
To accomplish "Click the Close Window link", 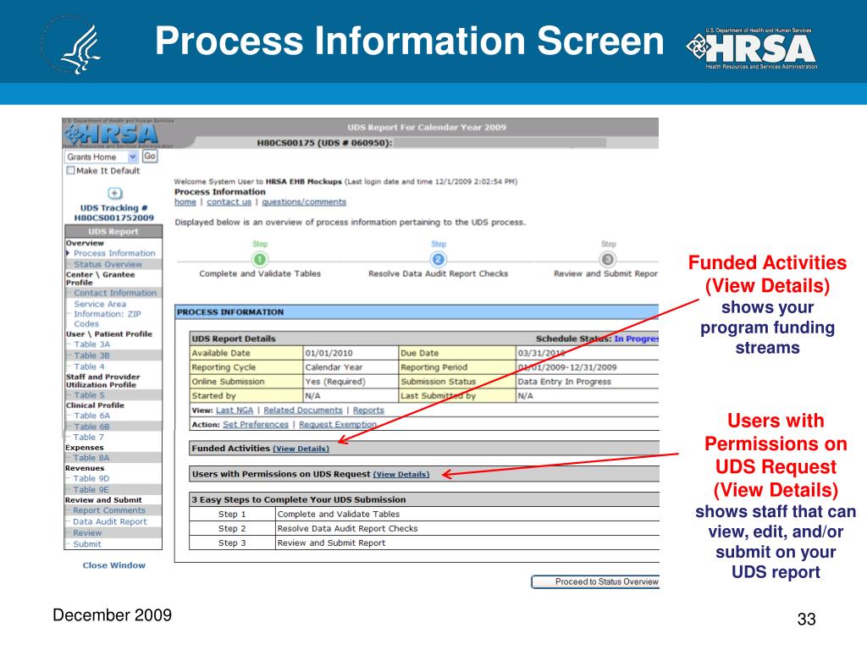I will click(x=114, y=565).
